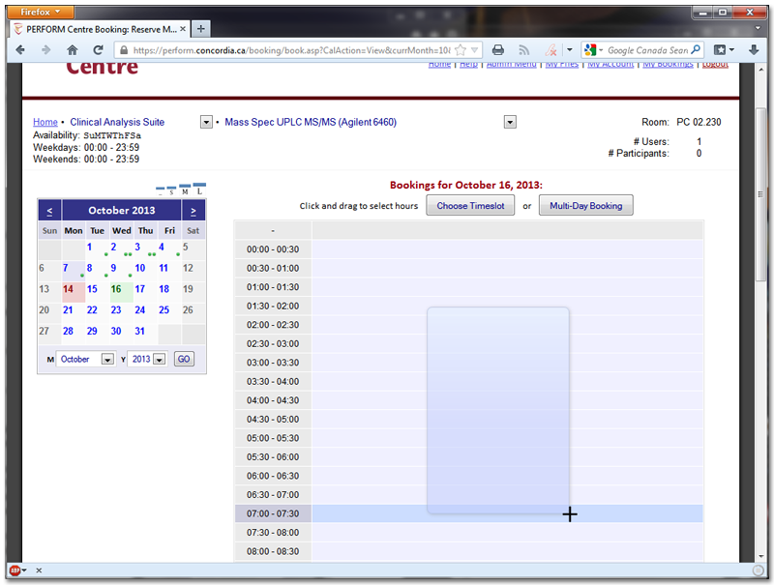Image resolution: width=774 pixels, height=585 pixels.
Task: Click the padlock icon in the address bar
Action: 124,50
